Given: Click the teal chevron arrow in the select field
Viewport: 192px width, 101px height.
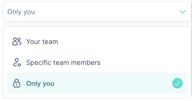Looking at the screenshot, I should coord(183,12).
